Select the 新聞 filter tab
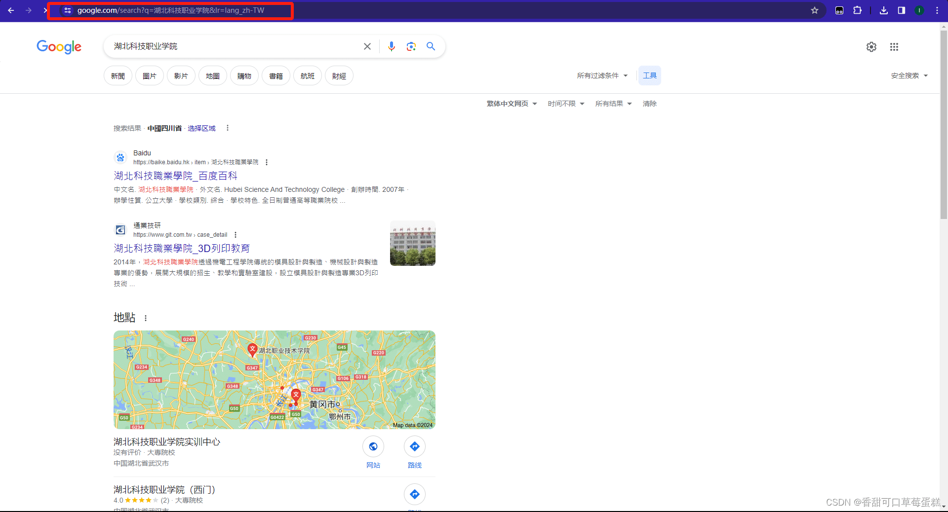Viewport: 948px width, 512px height. coord(118,76)
